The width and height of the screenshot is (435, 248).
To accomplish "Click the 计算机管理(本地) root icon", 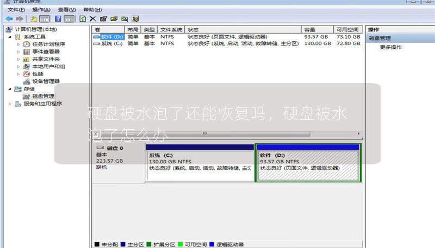I will (x=9, y=29).
